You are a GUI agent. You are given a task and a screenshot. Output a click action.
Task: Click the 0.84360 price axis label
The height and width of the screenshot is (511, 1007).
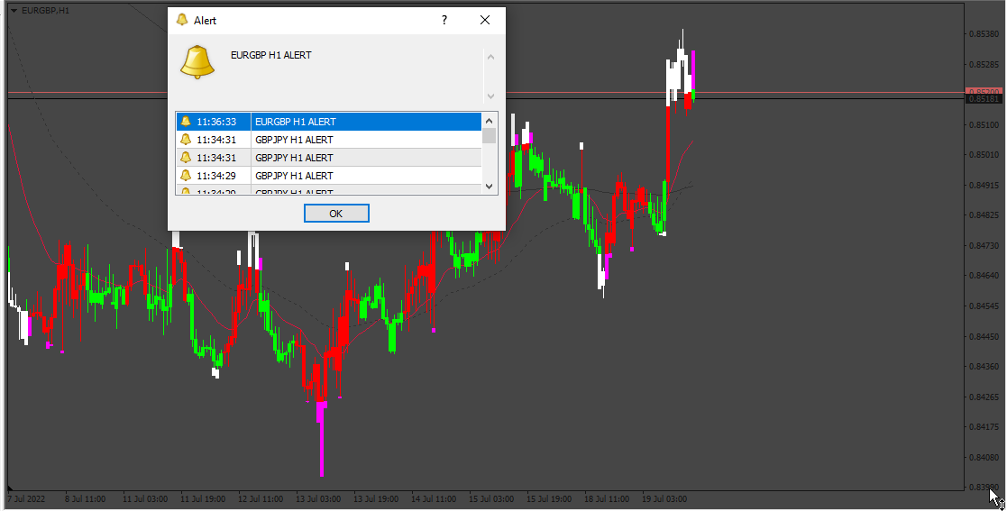984,367
